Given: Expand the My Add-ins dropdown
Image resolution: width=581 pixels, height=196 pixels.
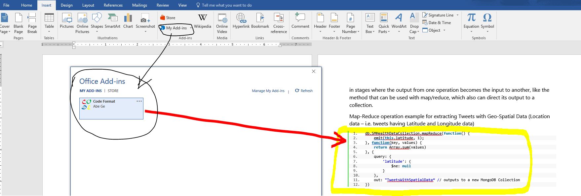Looking at the screenshot, I should tap(191, 28).
